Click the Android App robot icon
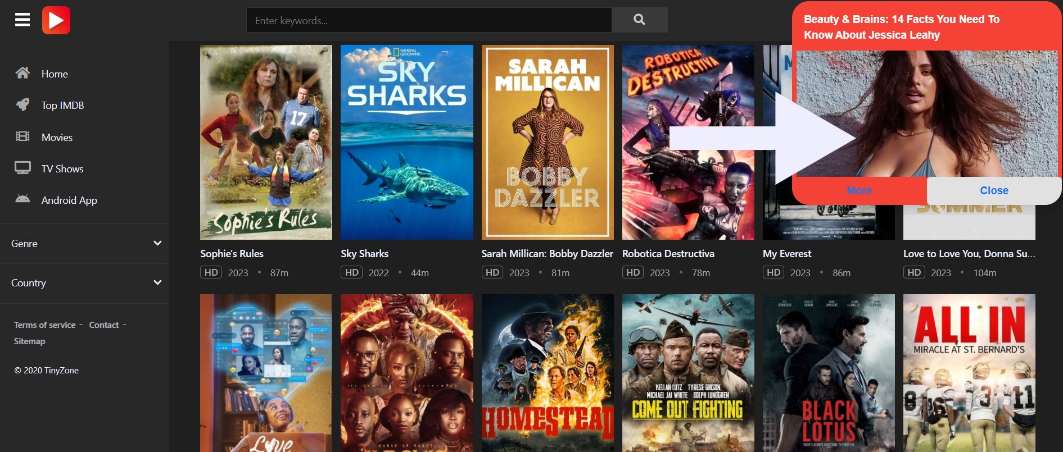 (22, 199)
